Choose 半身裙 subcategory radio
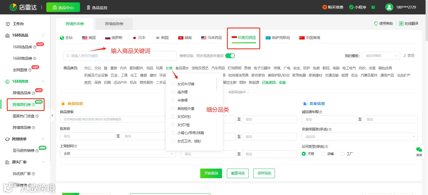Image resolution: width=428 pixels, height=195 pixels. click(x=173, y=100)
